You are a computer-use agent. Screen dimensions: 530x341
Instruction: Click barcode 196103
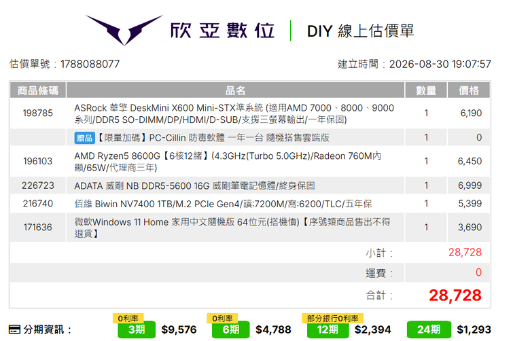(x=37, y=161)
